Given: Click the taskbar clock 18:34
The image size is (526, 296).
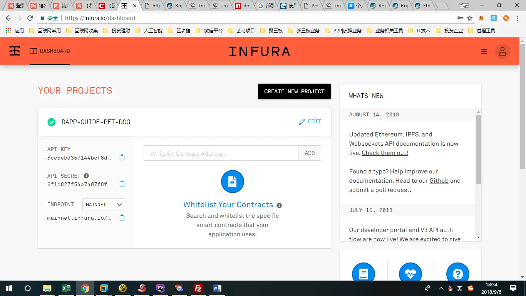Looking at the screenshot, I should coord(492,285).
